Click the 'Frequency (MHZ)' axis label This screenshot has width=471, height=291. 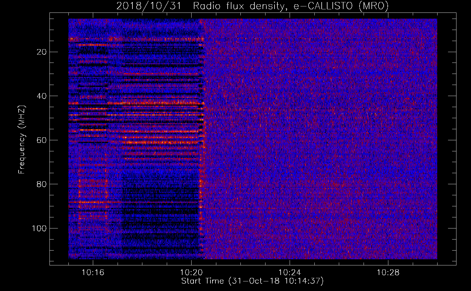click(22, 140)
